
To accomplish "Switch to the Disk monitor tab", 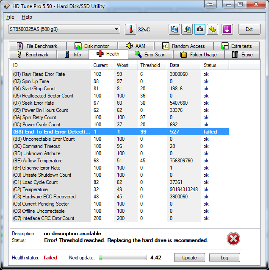I will [x=92, y=46].
